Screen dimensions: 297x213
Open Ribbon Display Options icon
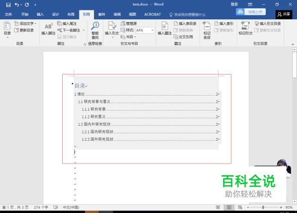pyautogui.click(x=250, y=4)
